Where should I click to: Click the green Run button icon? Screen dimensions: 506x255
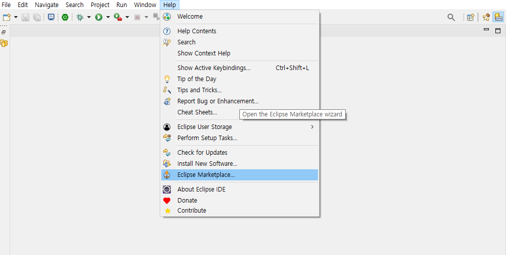pyautogui.click(x=99, y=17)
